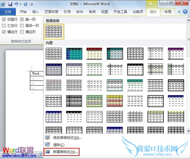Click the 表格样式选项 group label

(x=21, y=41)
